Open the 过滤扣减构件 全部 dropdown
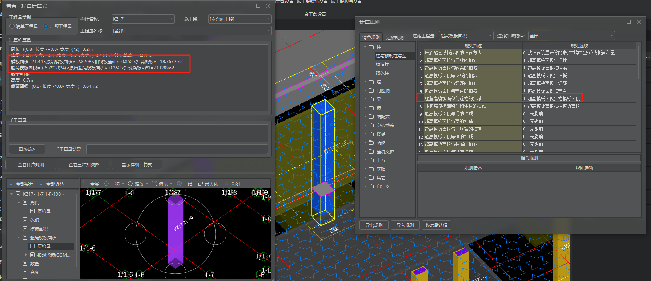 (x=571, y=36)
